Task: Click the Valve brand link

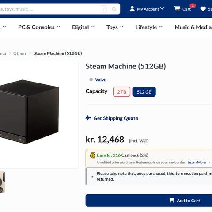Action: click(101, 80)
